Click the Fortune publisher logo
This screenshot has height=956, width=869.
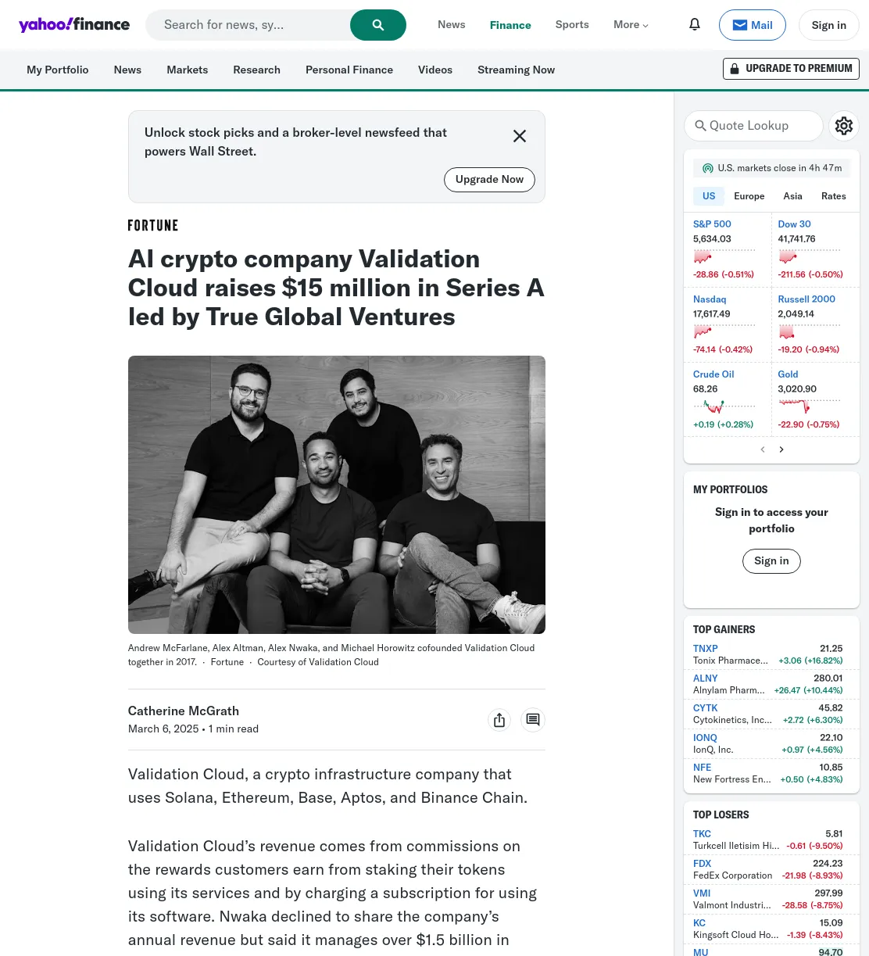pyautogui.click(x=153, y=225)
